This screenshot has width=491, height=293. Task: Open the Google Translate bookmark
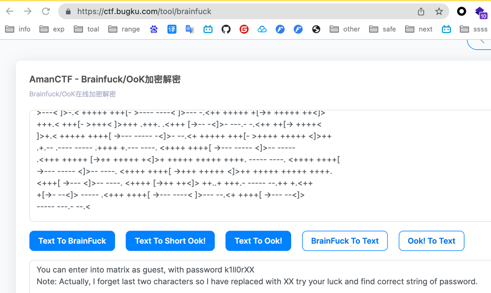[190, 29]
